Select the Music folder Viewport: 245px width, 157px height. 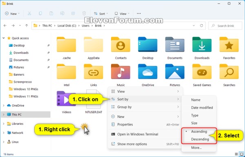point(120,75)
